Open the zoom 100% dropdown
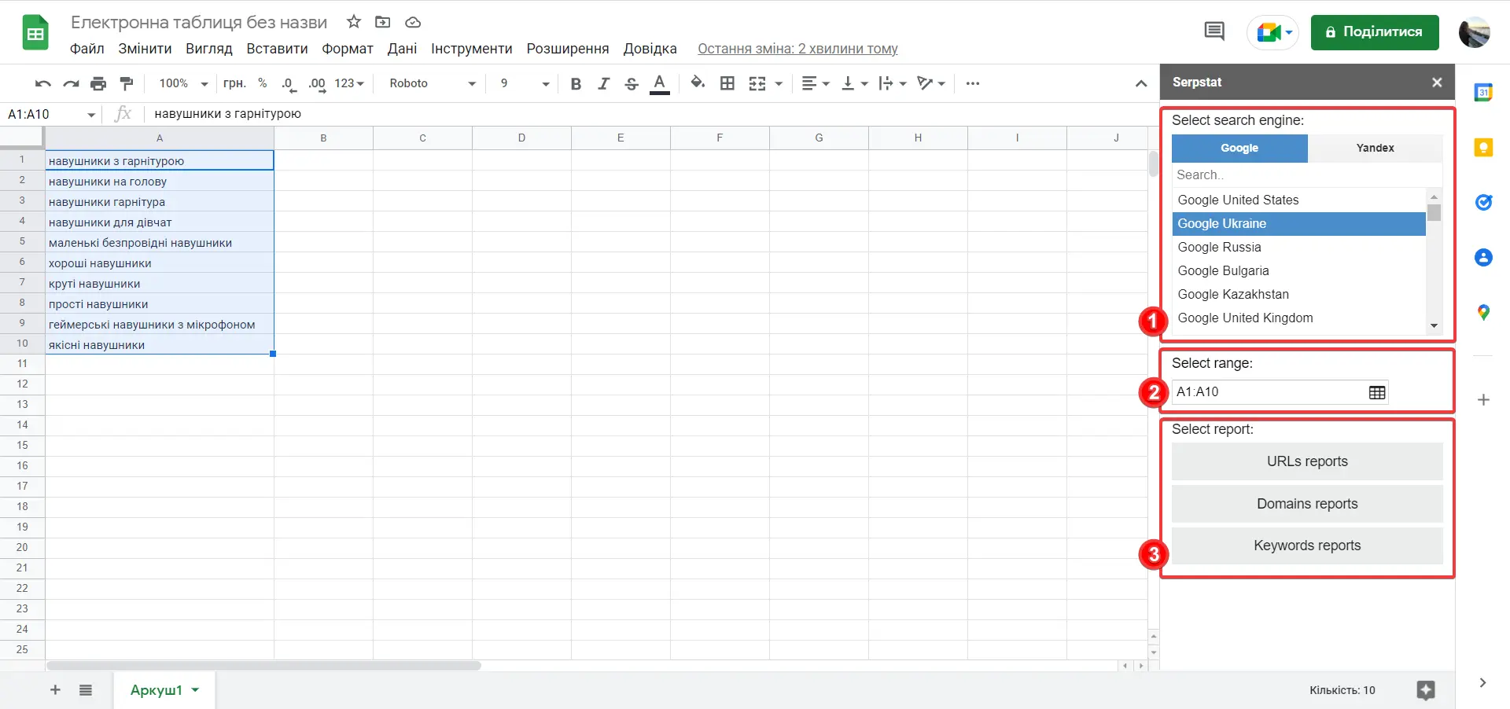The width and height of the screenshot is (1510, 709). [x=184, y=83]
